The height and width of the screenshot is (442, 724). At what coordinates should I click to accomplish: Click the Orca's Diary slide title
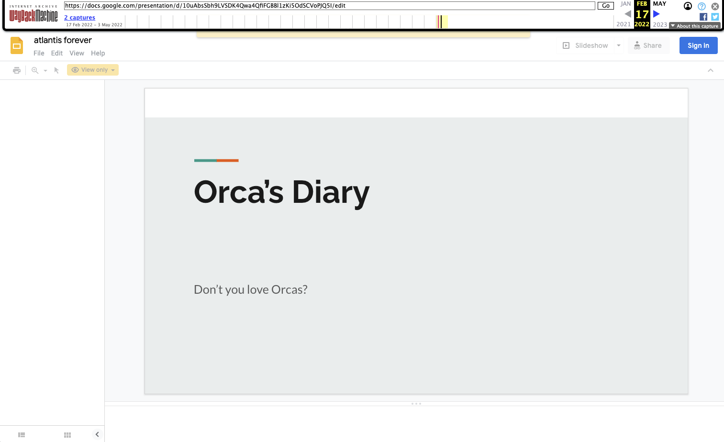pos(282,192)
